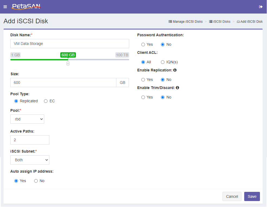Set Auto assign IP address to No
The image size is (267, 207).
pos(36,181)
